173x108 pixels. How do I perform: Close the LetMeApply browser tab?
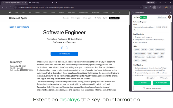point(52,2)
